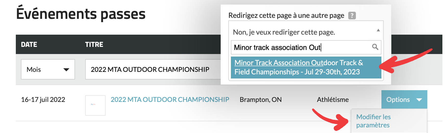The image size is (448, 133).
Task: Collapse the redirect dropdown using its up arrow
Action: [378, 30]
